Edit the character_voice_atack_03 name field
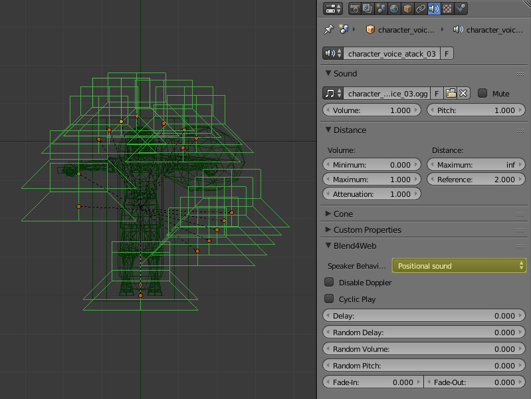 pyautogui.click(x=392, y=54)
